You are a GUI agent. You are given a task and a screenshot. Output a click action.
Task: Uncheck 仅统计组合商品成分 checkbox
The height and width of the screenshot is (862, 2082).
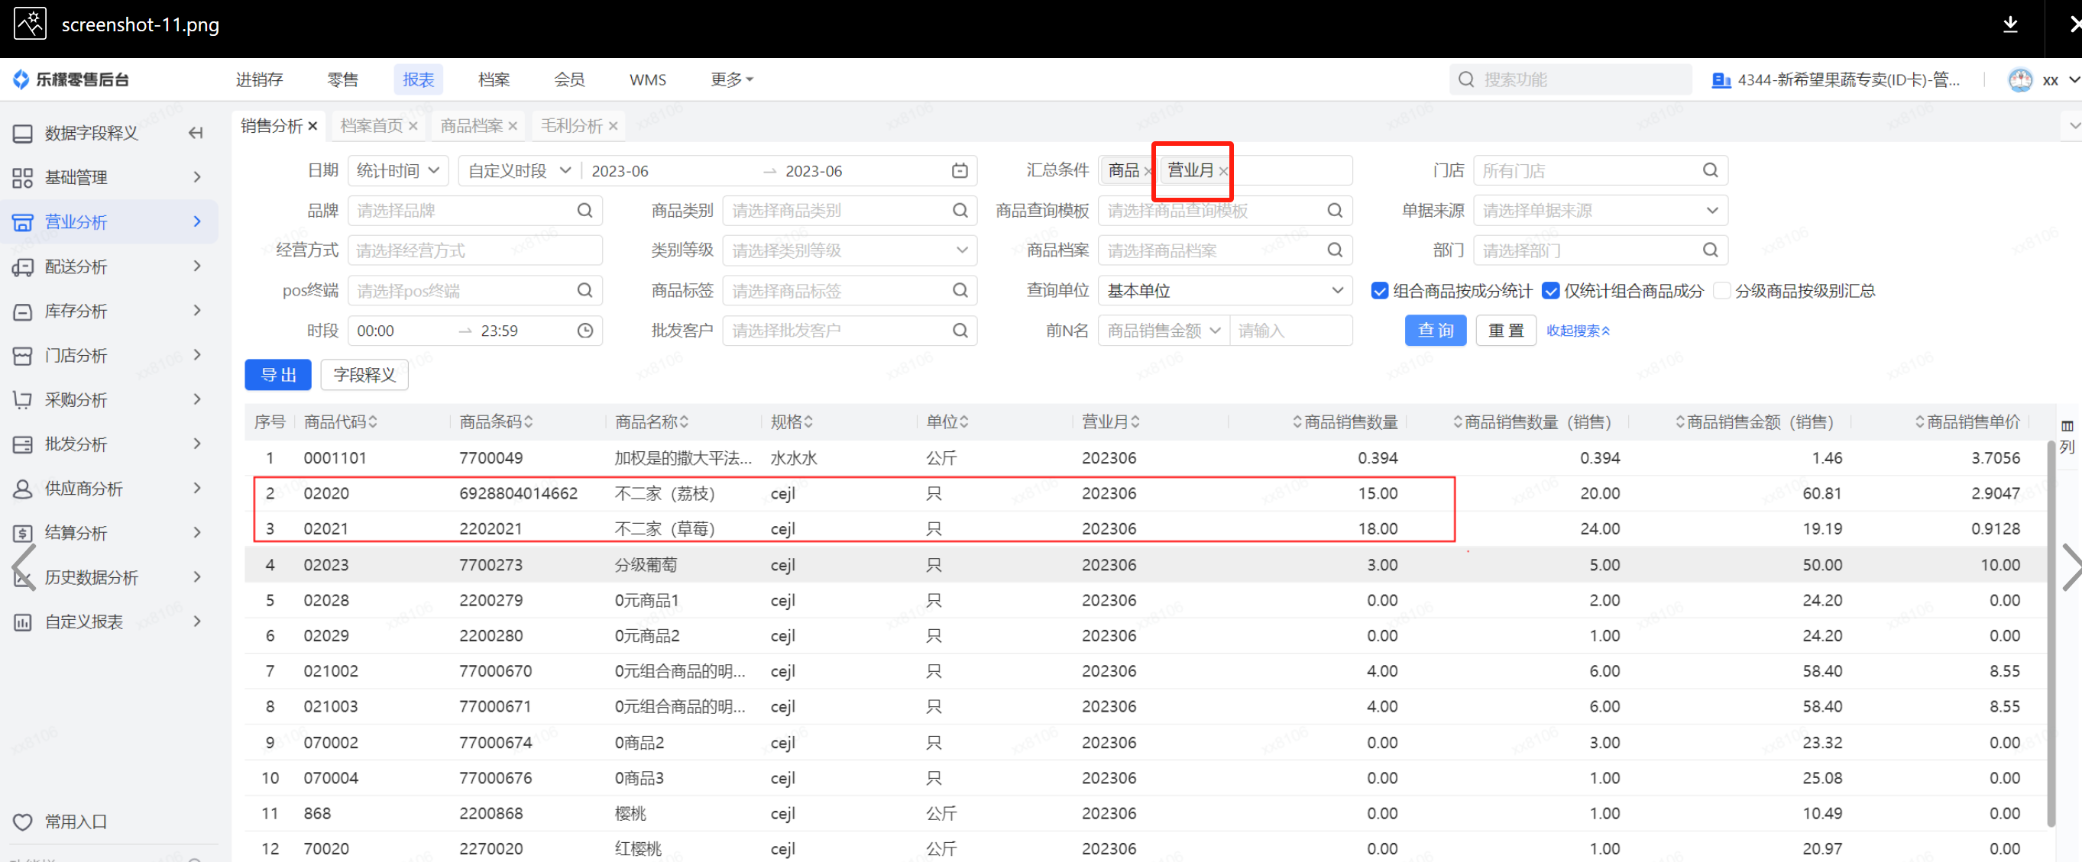point(1550,291)
